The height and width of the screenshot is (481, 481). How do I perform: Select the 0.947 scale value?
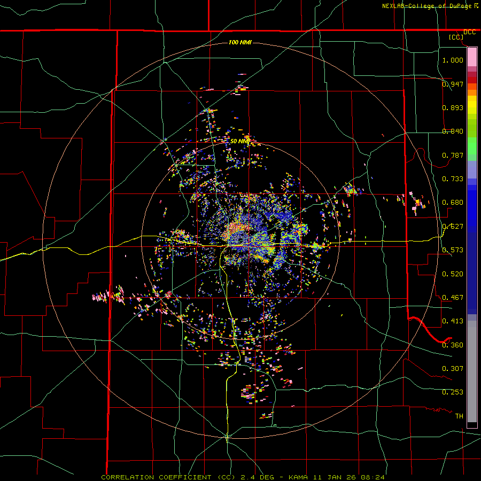click(x=453, y=84)
